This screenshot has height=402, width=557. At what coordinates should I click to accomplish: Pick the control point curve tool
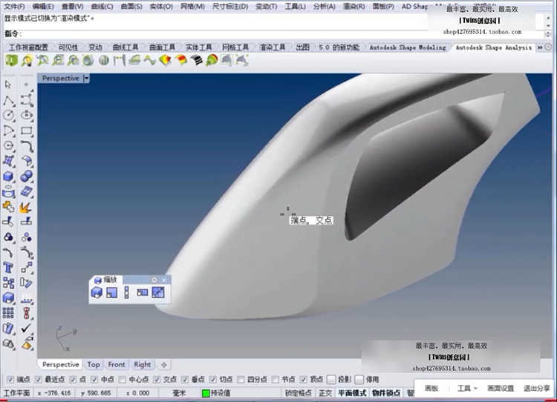click(x=27, y=101)
